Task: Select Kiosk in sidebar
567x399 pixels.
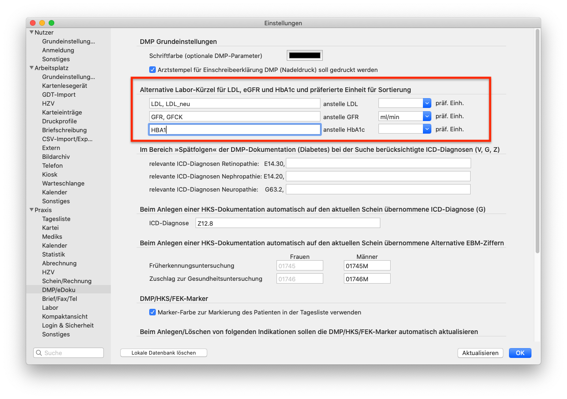Action: click(x=50, y=175)
